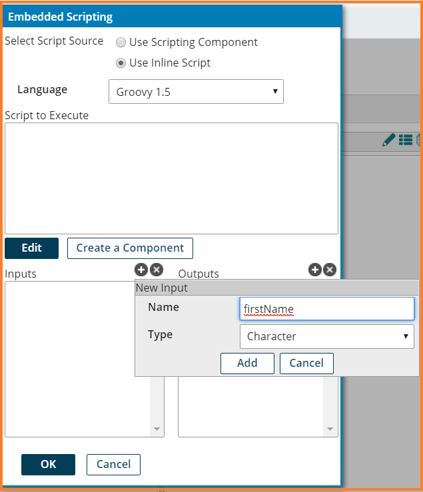Expand the Type dropdown set to Character
Image resolution: width=423 pixels, height=492 pixels.
[x=326, y=336]
